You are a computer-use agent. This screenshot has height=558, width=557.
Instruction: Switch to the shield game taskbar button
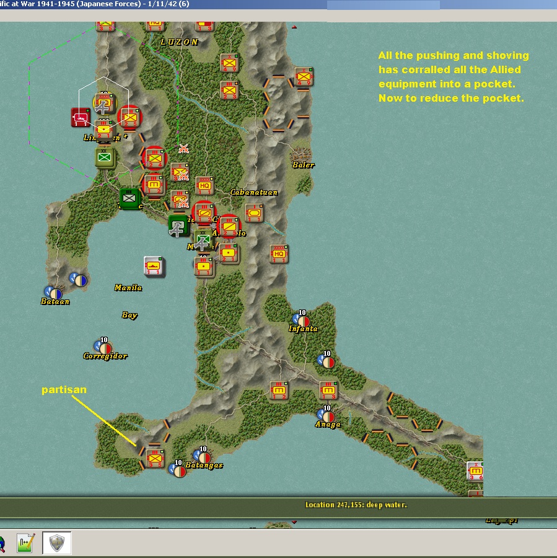tap(57, 543)
